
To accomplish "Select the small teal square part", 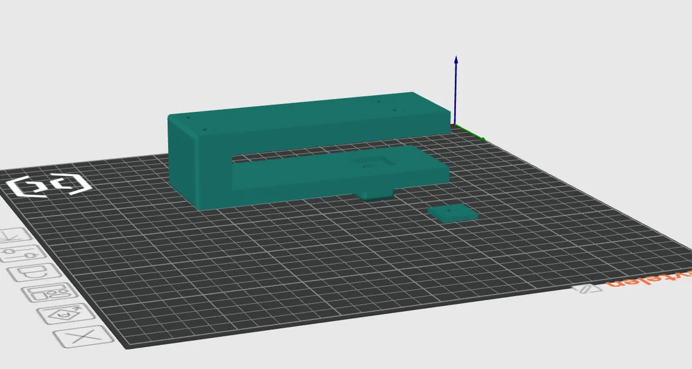I will point(453,213).
